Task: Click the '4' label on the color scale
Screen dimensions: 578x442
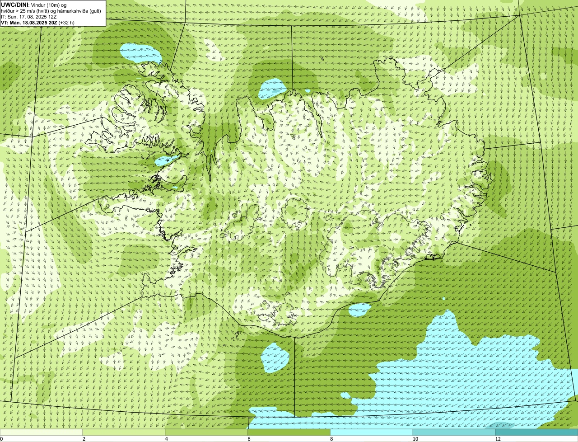Action: (167, 439)
